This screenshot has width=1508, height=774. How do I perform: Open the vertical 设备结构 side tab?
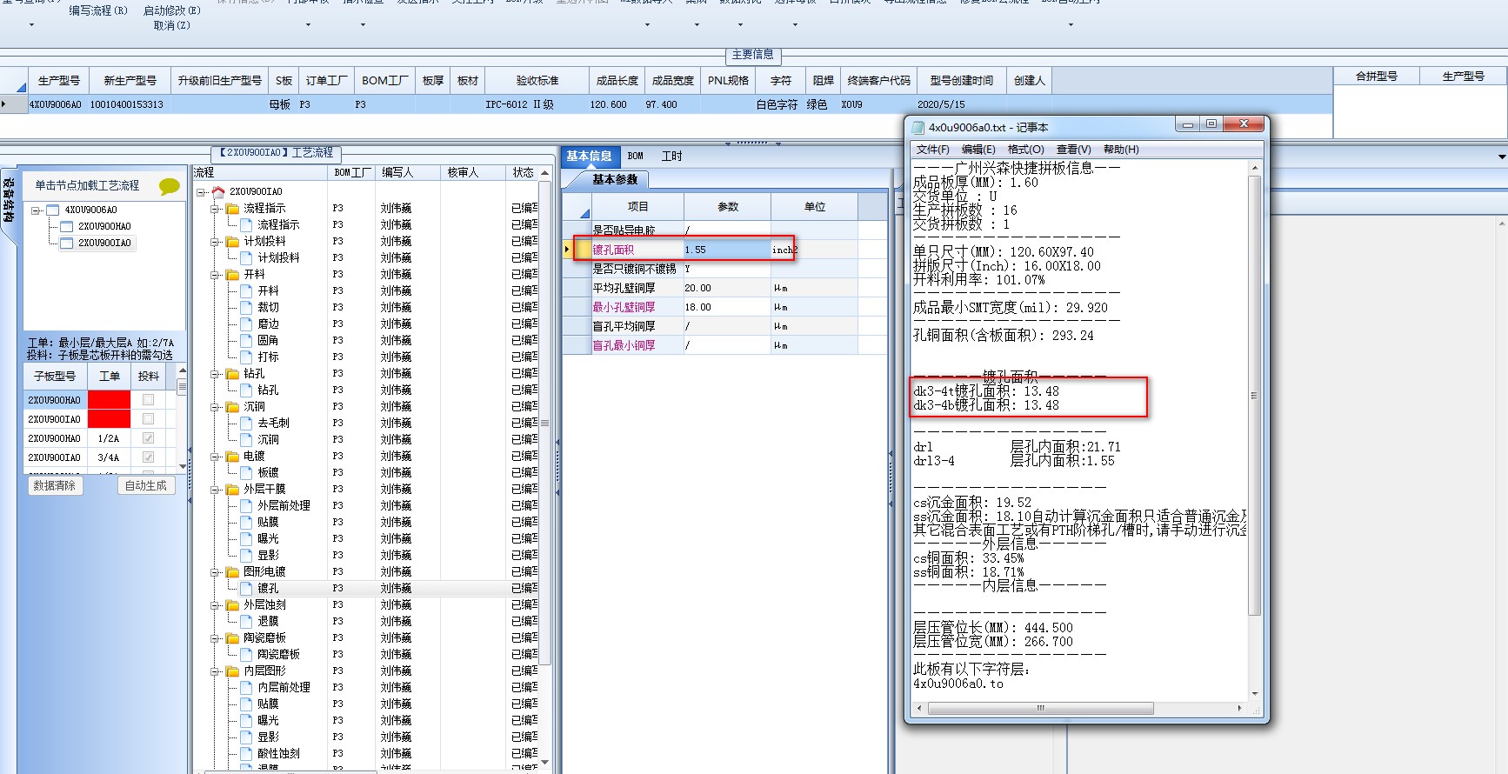(x=8, y=202)
